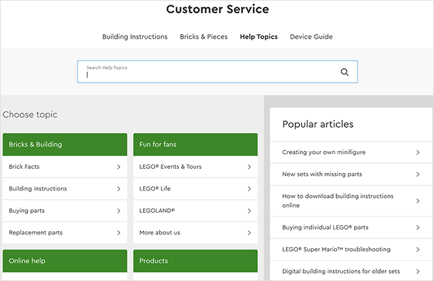Viewport: 434px width, 281px height.
Task: Select the Help Topics tab
Action: point(259,37)
